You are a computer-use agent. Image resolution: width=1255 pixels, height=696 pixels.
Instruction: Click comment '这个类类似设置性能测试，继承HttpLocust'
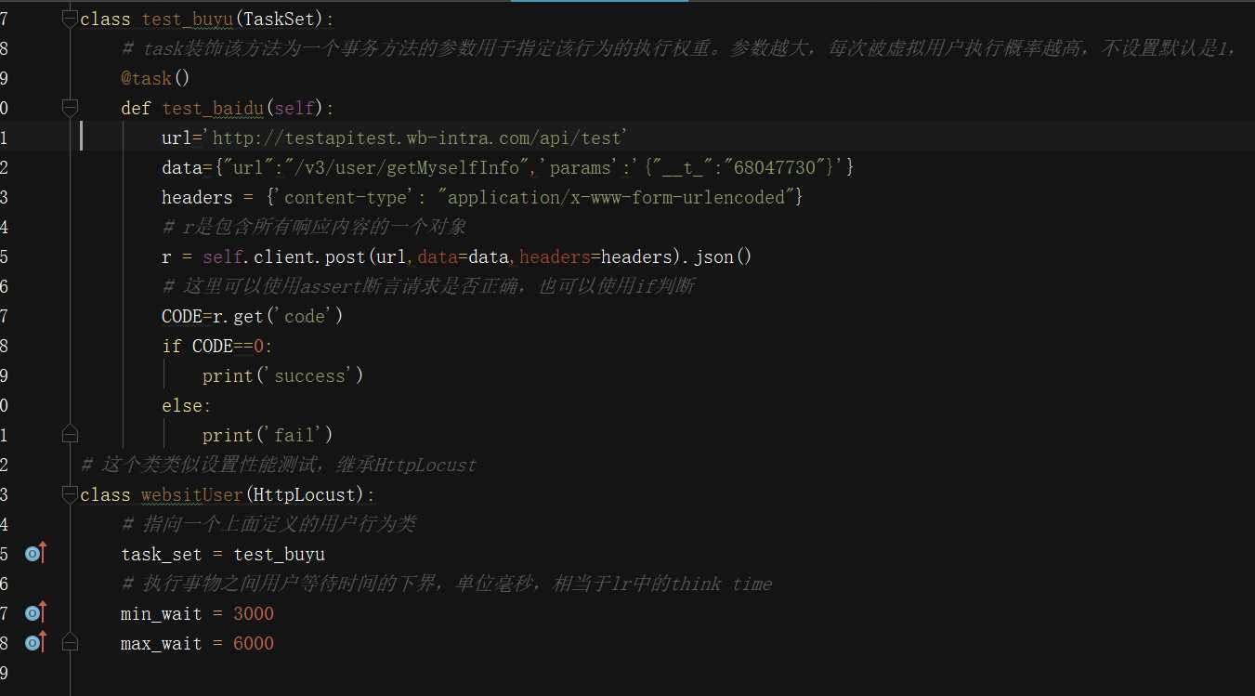pyautogui.click(x=279, y=465)
